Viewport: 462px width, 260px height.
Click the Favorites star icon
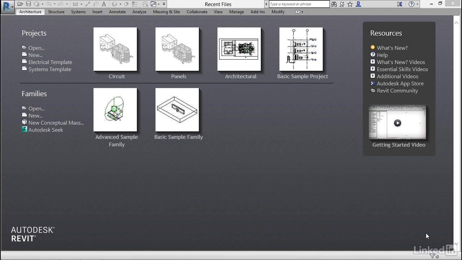click(350, 4)
